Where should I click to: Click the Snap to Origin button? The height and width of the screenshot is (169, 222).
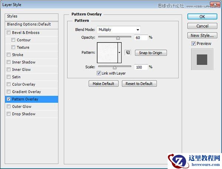click(151, 53)
